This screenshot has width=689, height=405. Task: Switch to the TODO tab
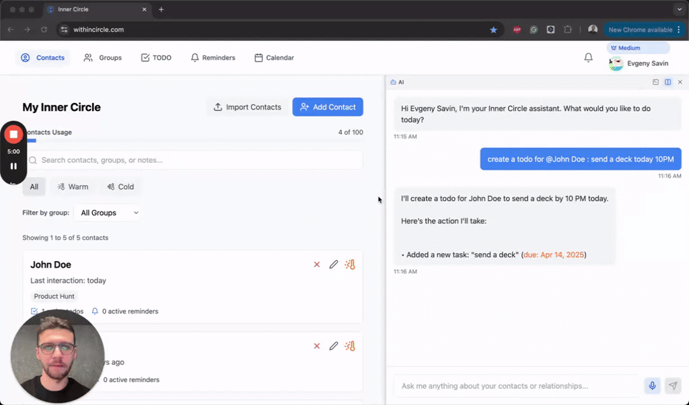click(x=156, y=58)
